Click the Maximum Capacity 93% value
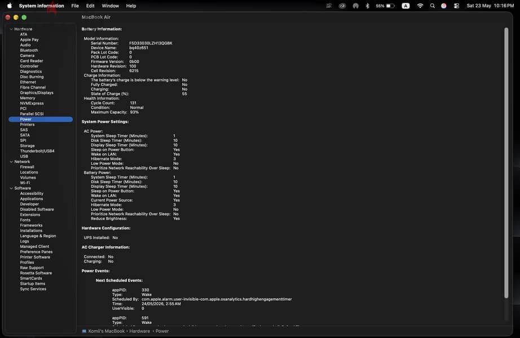Viewport: 520px width, 338px height. (x=134, y=112)
